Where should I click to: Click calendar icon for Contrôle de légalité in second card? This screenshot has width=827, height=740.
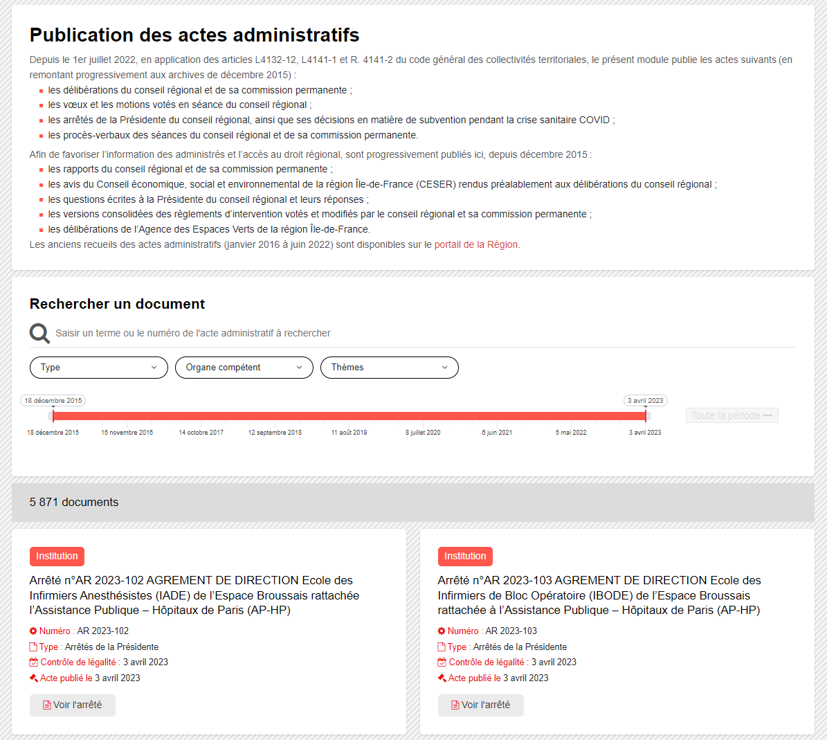point(442,662)
